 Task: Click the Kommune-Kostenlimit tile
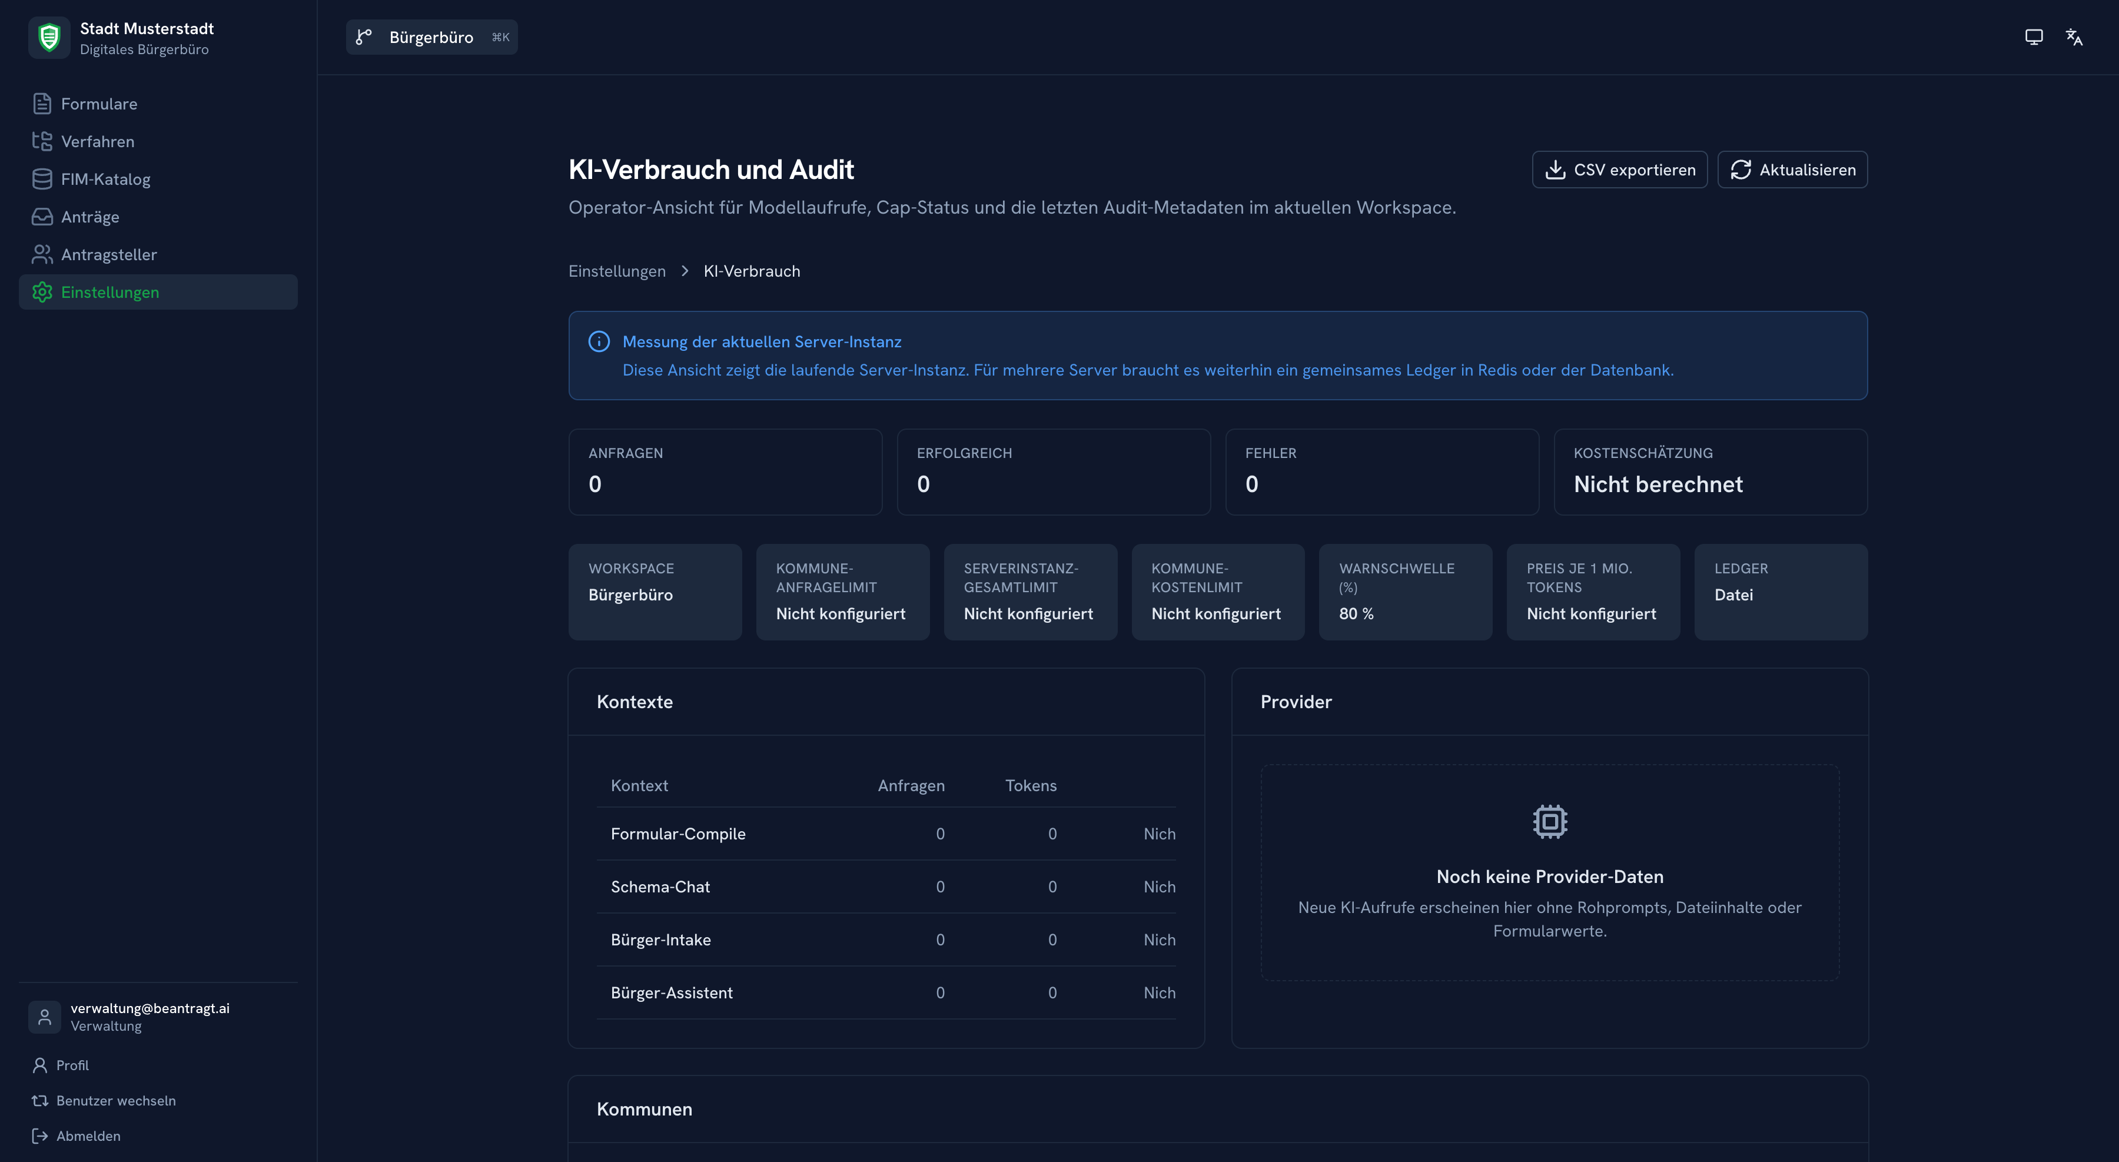coord(1217,592)
